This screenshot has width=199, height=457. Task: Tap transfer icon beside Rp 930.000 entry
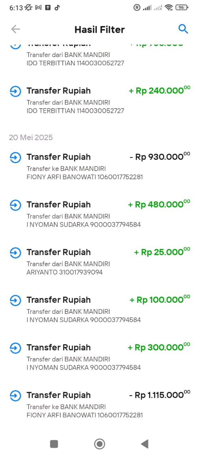[x=15, y=157]
